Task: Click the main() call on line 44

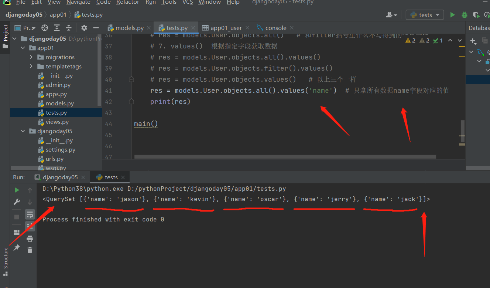Action: [x=146, y=124]
